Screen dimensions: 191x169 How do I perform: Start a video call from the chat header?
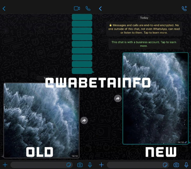click(77, 8)
